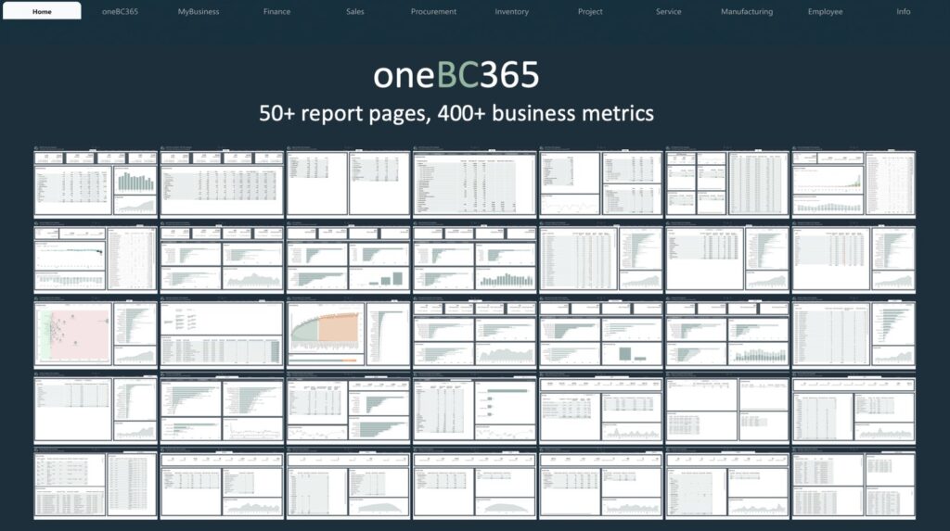Open the first thumbnail in the second row
The height and width of the screenshot is (531, 950).
[x=96, y=258]
